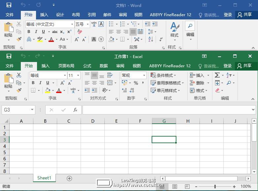258x191 pixels.
Task: Expand the Name Box dropdown G3
Action: [x=32, y=110]
